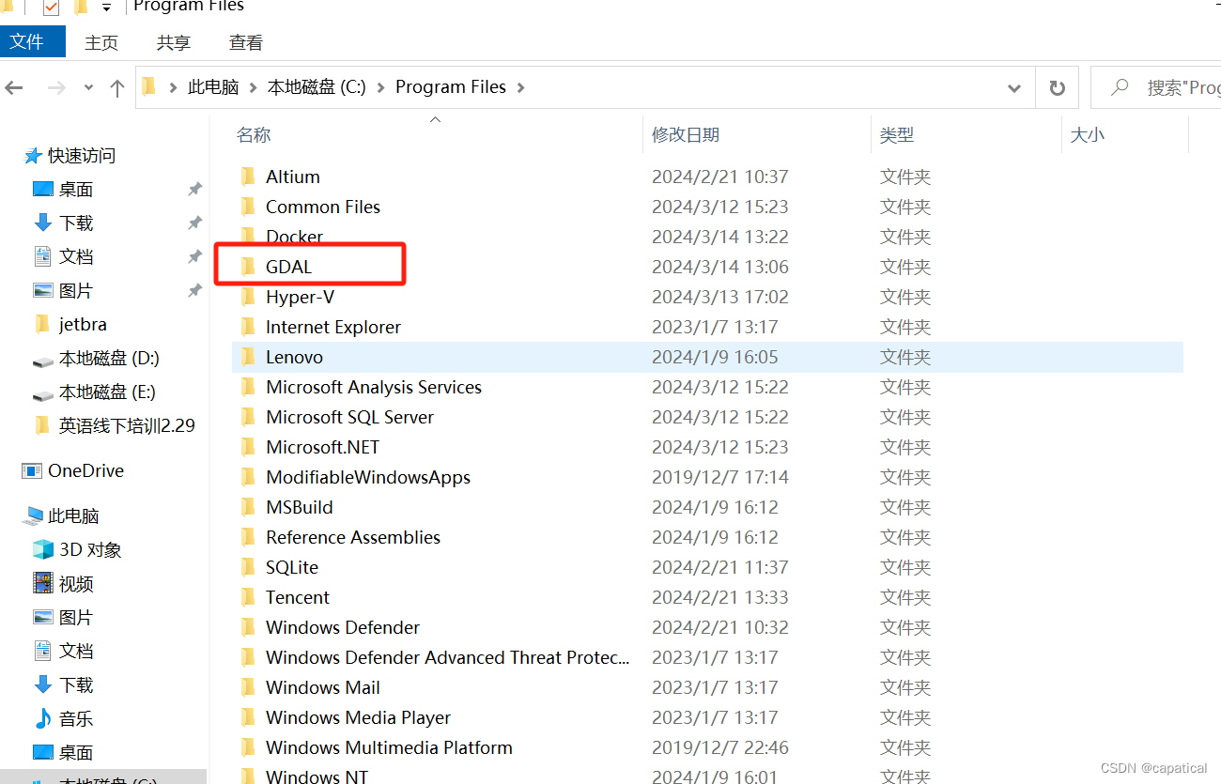Select the ModifiableWindowsApps folder icon
Screen dimensions: 1221x784
click(249, 477)
